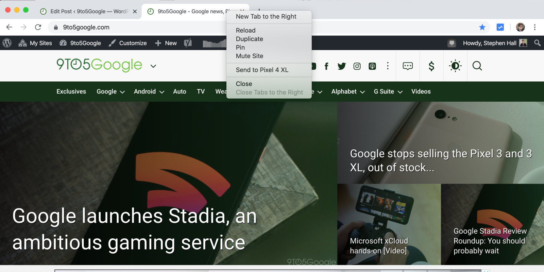
Task: Click the Facebook icon in header
Action: tap(326, 66)
